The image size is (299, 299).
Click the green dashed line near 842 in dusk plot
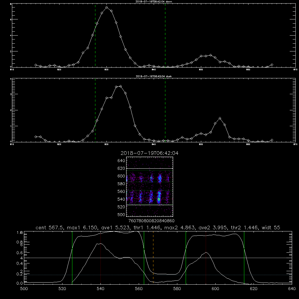[165, 110]
